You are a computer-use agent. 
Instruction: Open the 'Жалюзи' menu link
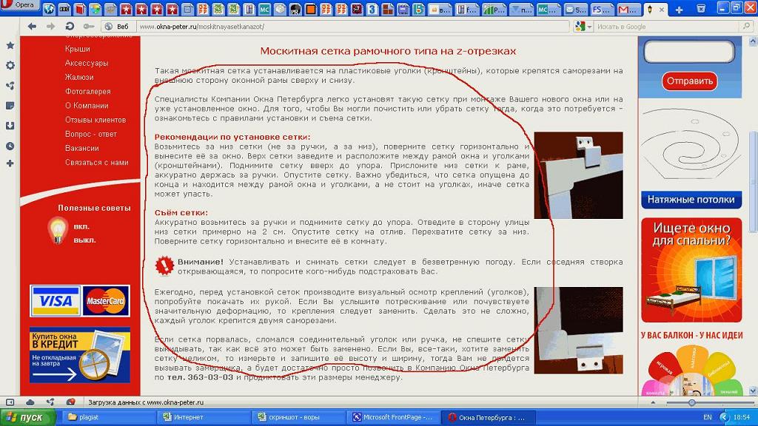point(79,77)
